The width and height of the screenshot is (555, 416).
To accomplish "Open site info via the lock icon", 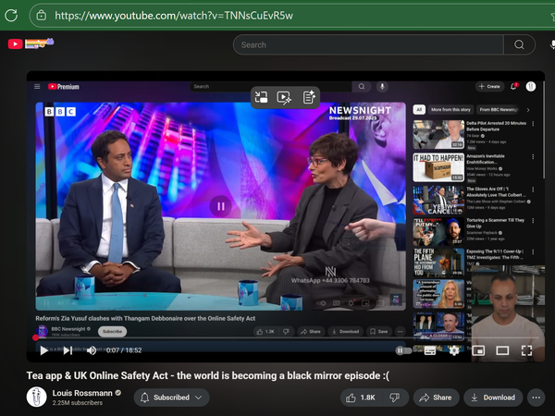I will [42, 15].
